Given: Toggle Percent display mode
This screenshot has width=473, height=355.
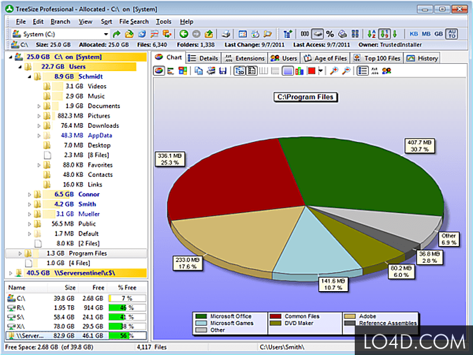Looking at the screenshot, I should click(x=330, y=34).
